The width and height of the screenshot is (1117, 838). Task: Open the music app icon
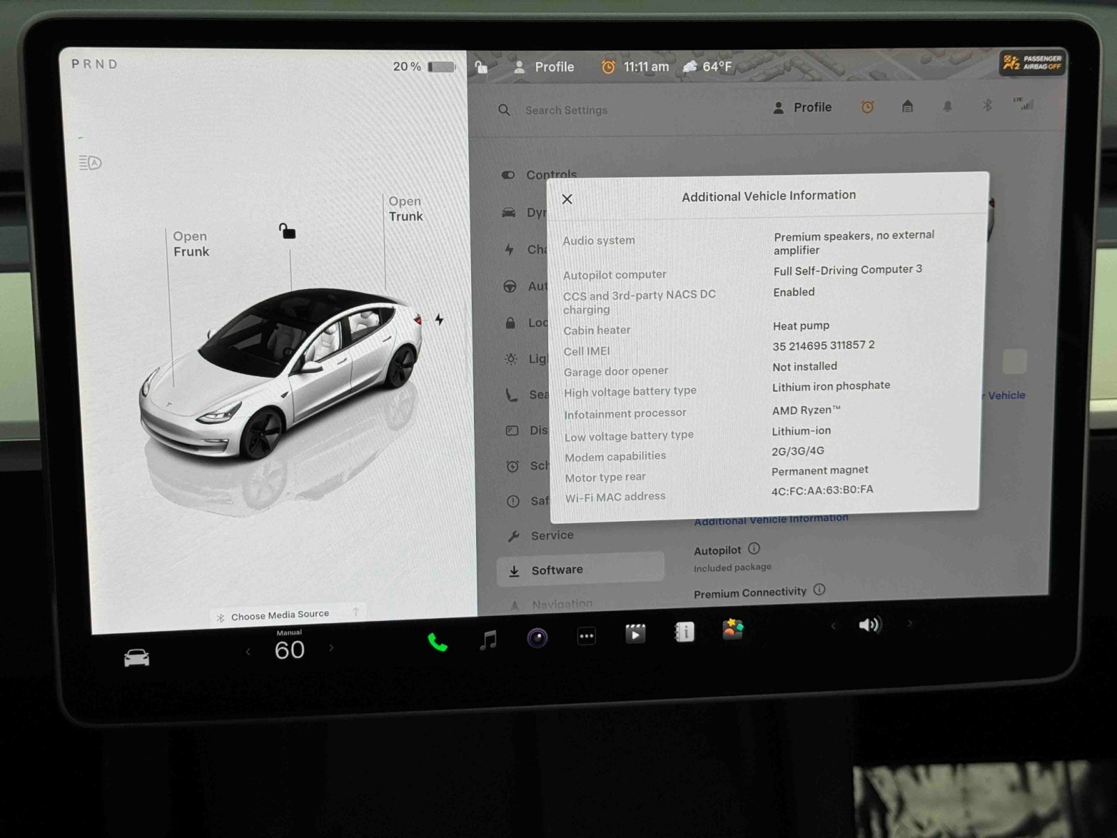click(488, 639)
